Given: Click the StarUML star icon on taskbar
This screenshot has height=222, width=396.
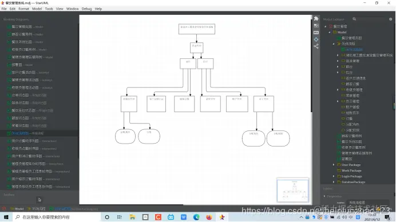Looking at the screenshot, I should 222,217.
